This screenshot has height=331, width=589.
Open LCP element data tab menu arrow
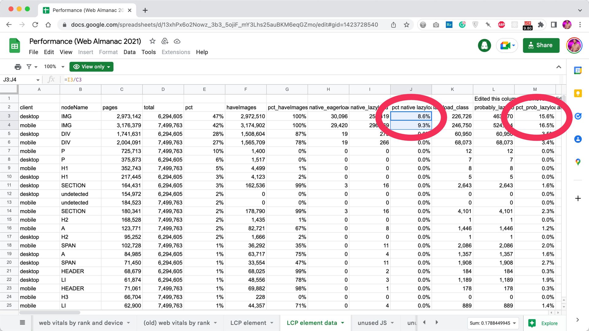coord(343,323)
